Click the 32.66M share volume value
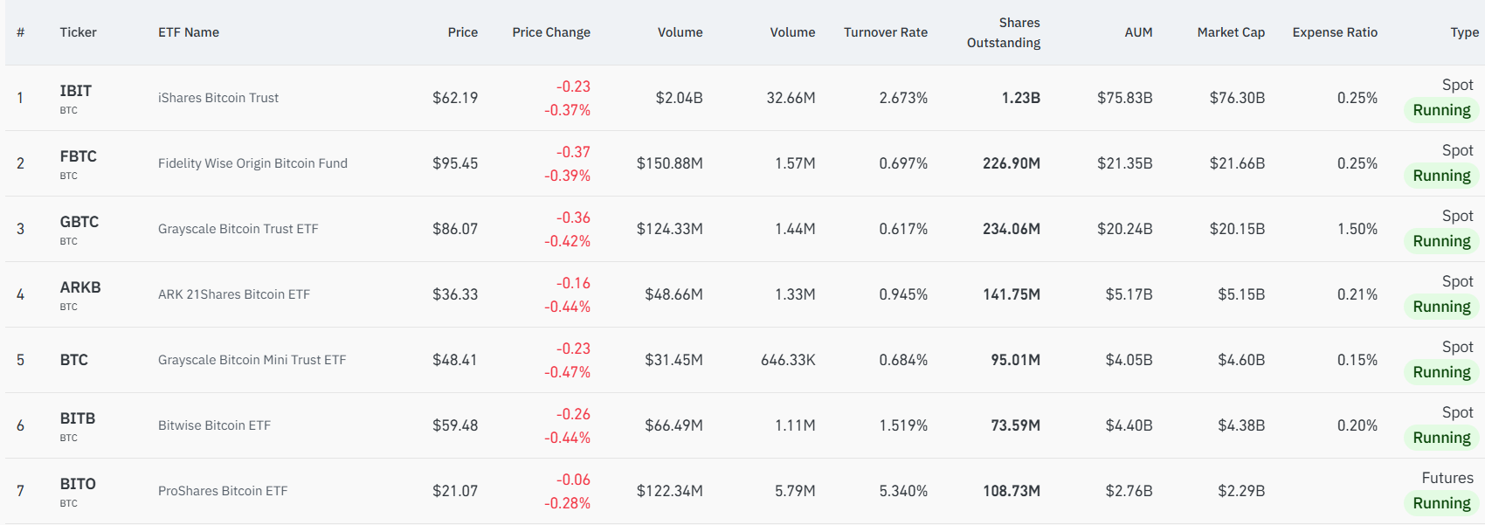This screenshot has height=525, width=1485. pyautogui.click(x=791, y=98)
